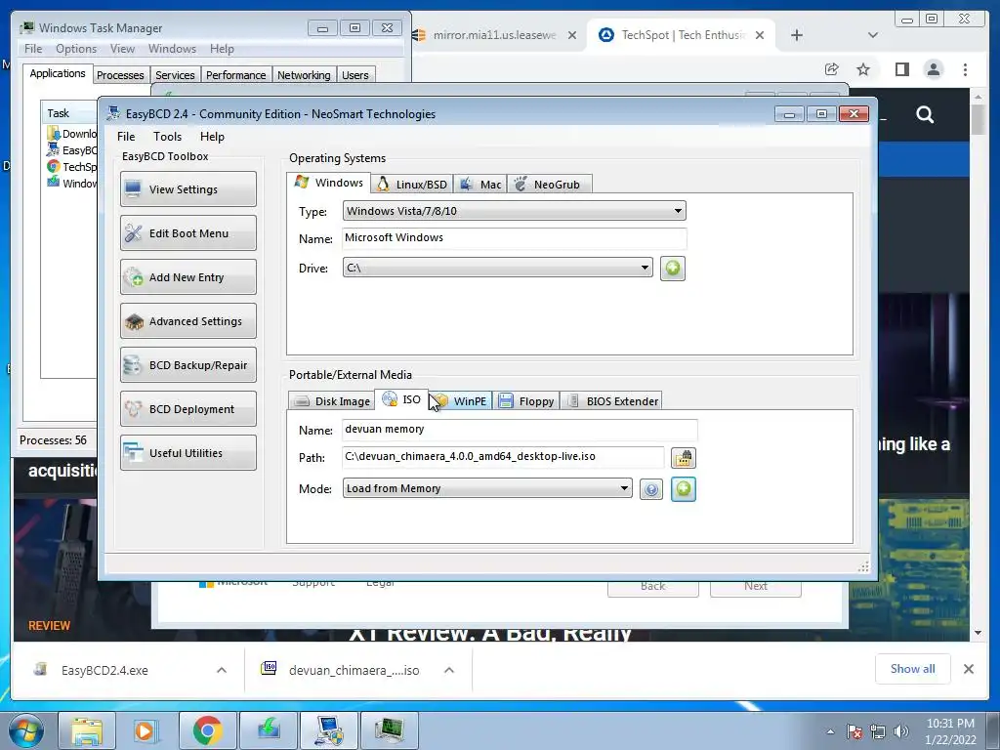Viewport: 1000px width, 750px height.
Task: Bookmark this page with star icon
Action: click(x=863, y=69)
